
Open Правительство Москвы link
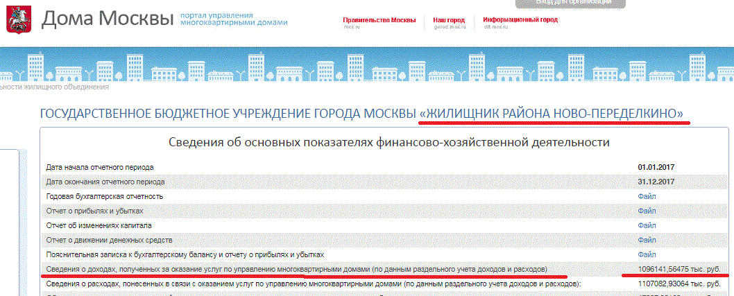click(379, 20)
